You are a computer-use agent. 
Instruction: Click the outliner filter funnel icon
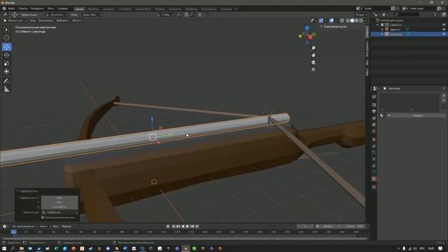435,14
